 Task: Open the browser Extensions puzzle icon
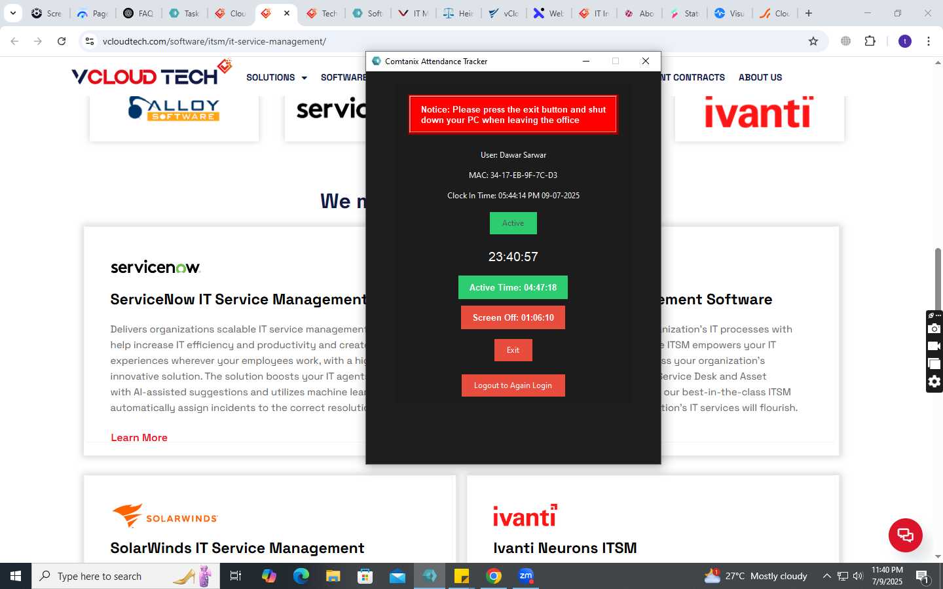click(x=870, y=41)
